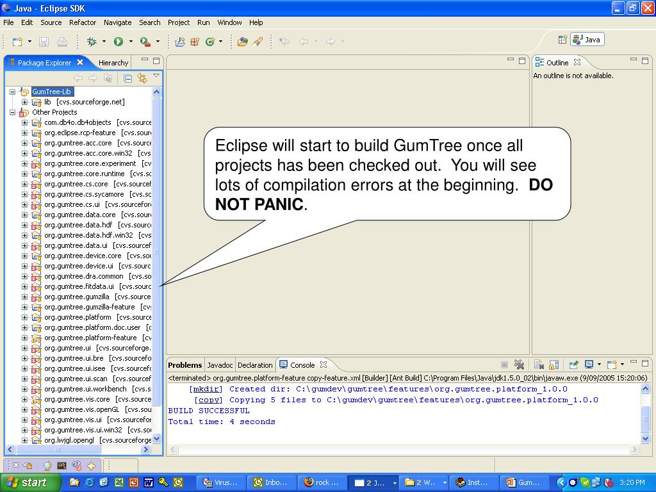Click Remove All Terminated Launches icon
Image resolution: width=656 pixels, height=492 pixels.
click(519, 365)
